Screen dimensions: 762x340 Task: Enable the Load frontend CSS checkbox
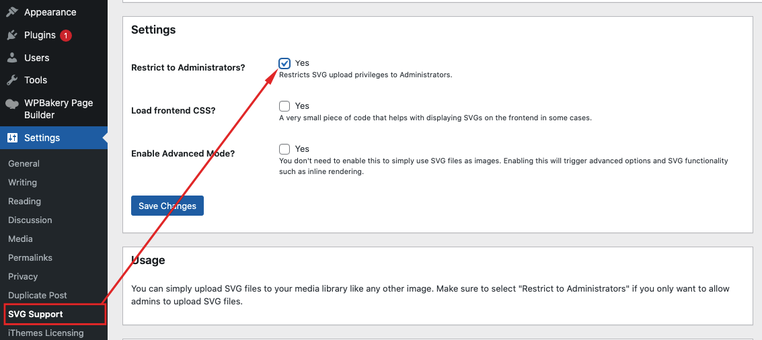[x=284, y=106]
